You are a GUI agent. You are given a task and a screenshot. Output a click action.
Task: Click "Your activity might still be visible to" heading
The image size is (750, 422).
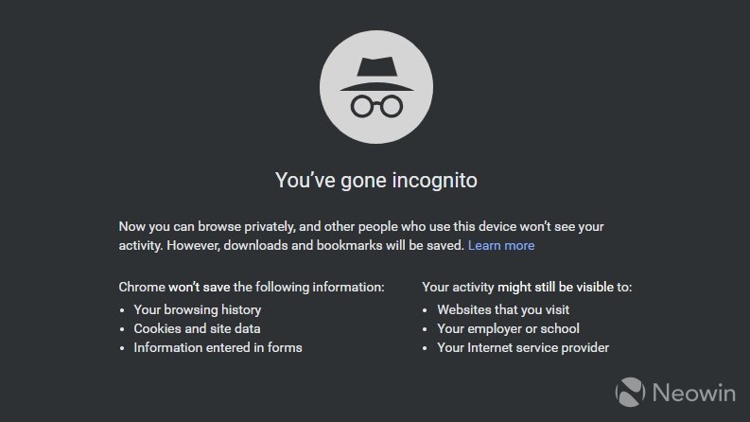[x=527, y=287]
